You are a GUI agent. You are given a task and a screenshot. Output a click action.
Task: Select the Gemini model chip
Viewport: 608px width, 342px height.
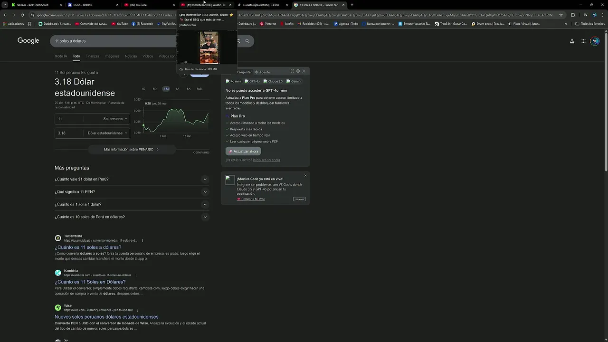pyautogui.click(x=294, y=81)
